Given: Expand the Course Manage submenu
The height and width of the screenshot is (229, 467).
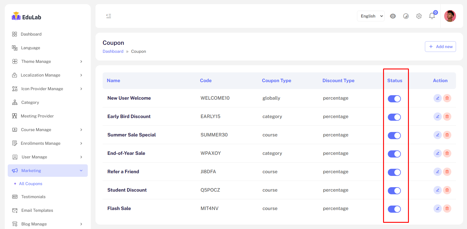Looking at the screenshot, I should click(x=47, y=130).
